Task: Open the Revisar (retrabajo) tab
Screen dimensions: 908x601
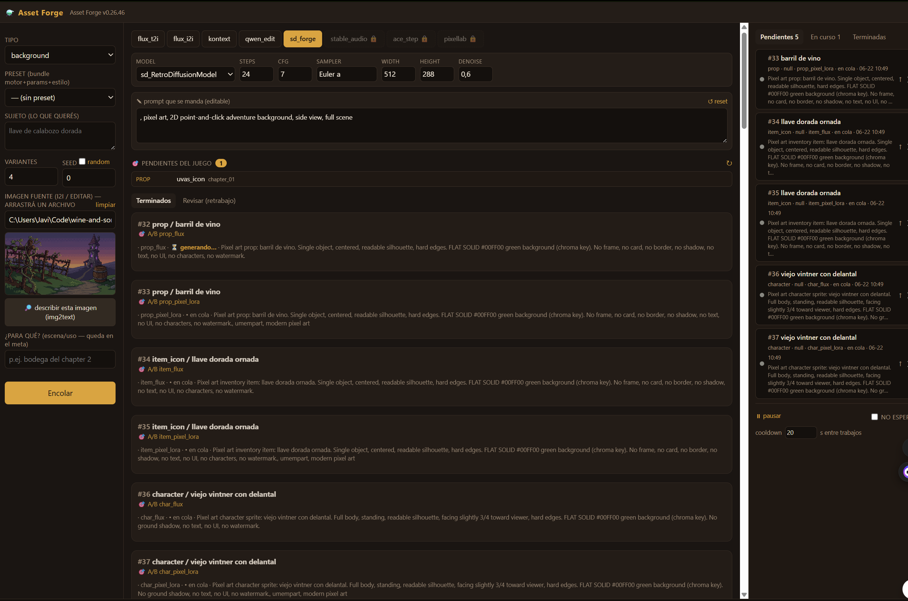Action: 209,200
